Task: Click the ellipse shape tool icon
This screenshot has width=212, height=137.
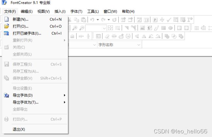Action: point(170,28)
